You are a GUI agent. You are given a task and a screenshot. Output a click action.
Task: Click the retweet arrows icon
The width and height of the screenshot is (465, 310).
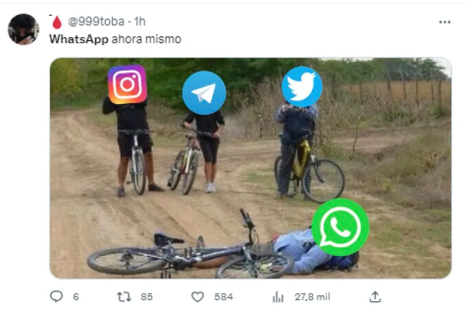point(124,296)
